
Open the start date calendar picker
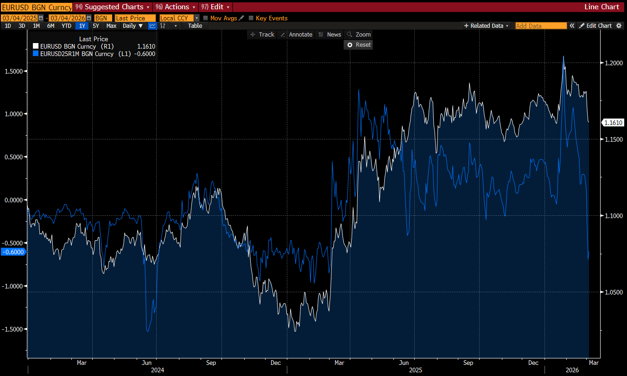[x=41, y=18]
